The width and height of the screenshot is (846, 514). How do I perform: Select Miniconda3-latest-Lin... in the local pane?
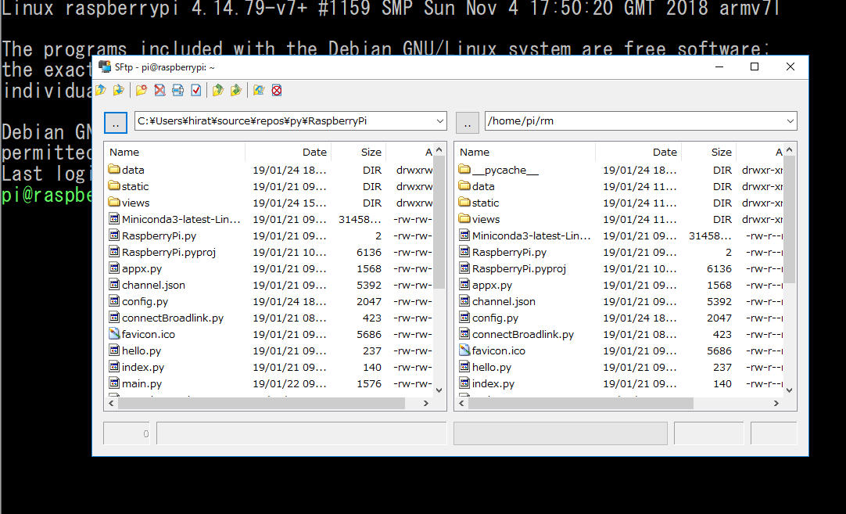point(181,219)
